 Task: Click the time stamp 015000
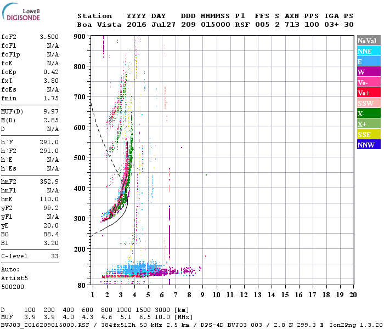pos(216,25)
